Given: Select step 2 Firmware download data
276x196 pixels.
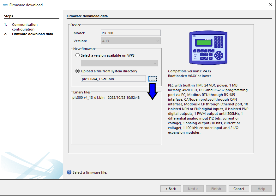Looking at the screenshot, I should tap(32, 34).
